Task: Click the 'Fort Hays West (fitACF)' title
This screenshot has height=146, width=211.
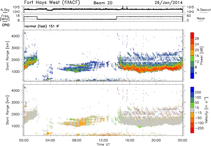Action: 52,3
